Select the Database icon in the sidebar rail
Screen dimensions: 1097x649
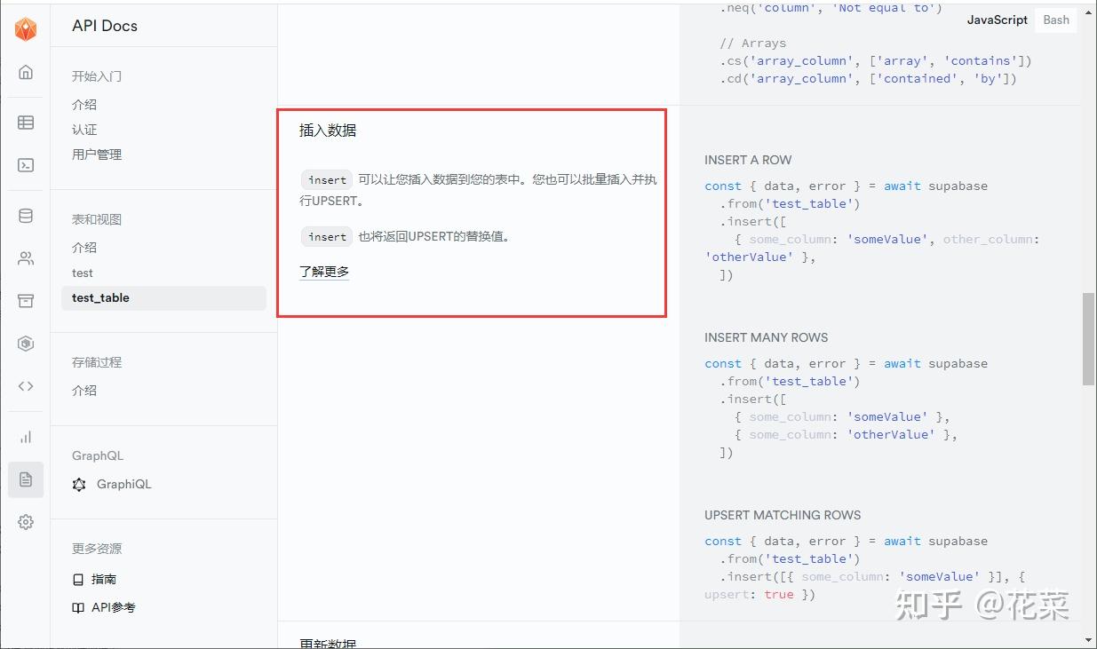(25, 215)
